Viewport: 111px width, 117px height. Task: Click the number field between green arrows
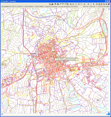point(91,4)
